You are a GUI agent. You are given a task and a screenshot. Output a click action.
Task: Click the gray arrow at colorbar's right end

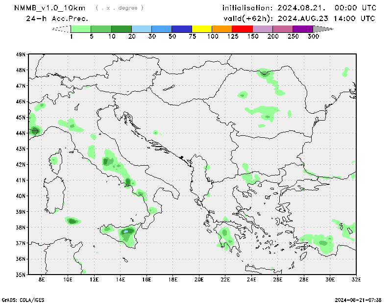click(322, 29)
